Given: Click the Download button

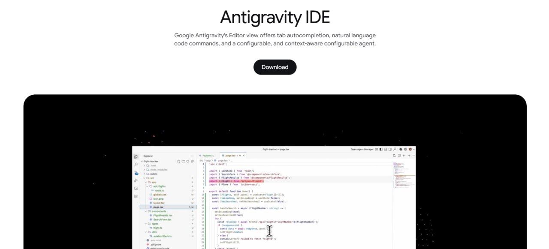Looking at the screenshot, I should tap(275, 67).
